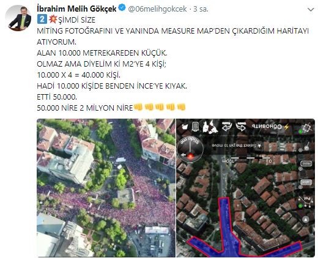Select the Pol polygon drawing tool

pos(306,201)
